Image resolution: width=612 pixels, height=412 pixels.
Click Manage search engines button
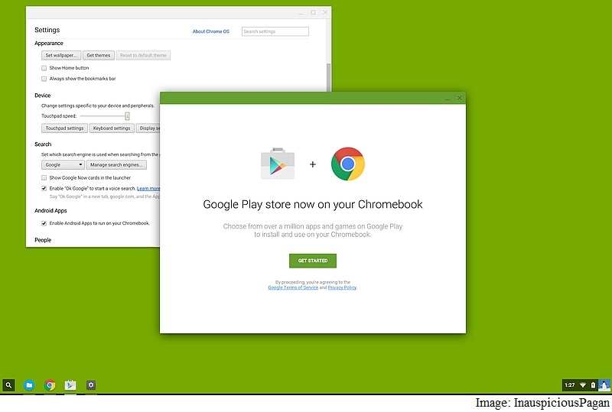[x=116, y=165]
